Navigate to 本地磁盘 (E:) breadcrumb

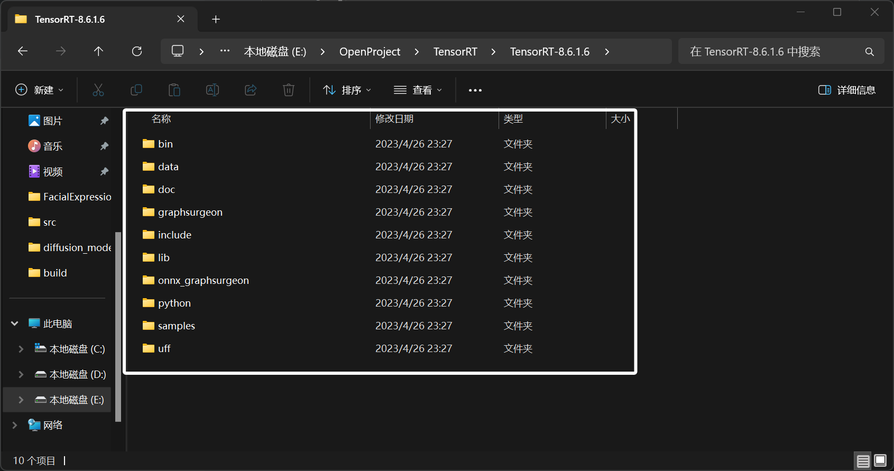click(275, 52)
